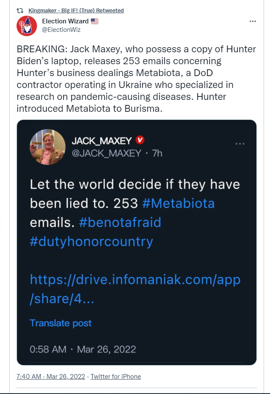
Task: Open the #benotafraid hashtag
Action: click(120, 222)
